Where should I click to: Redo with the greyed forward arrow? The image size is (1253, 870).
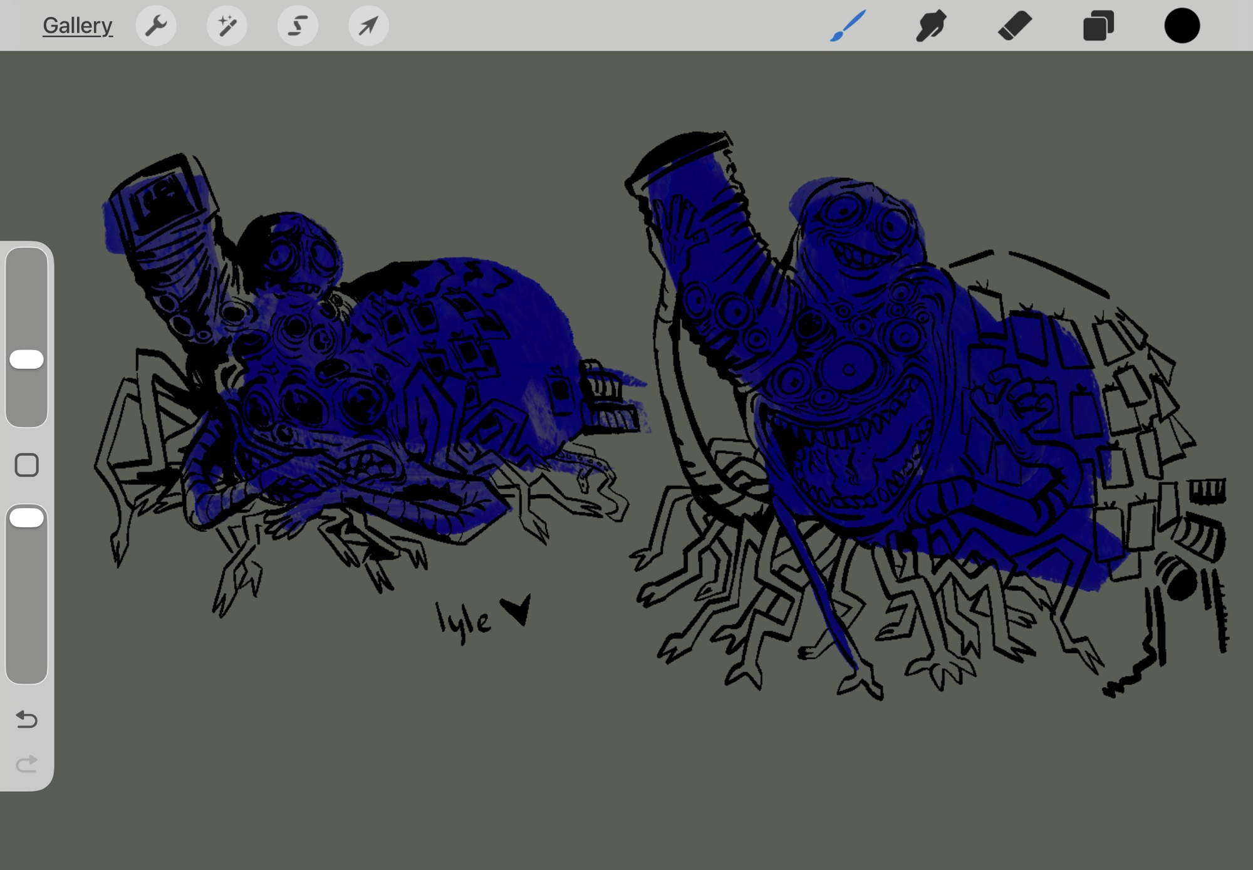point(27,764)
